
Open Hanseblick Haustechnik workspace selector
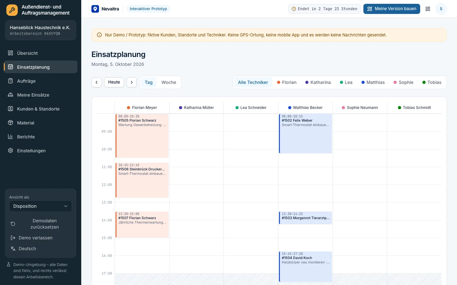coord(41,30)
